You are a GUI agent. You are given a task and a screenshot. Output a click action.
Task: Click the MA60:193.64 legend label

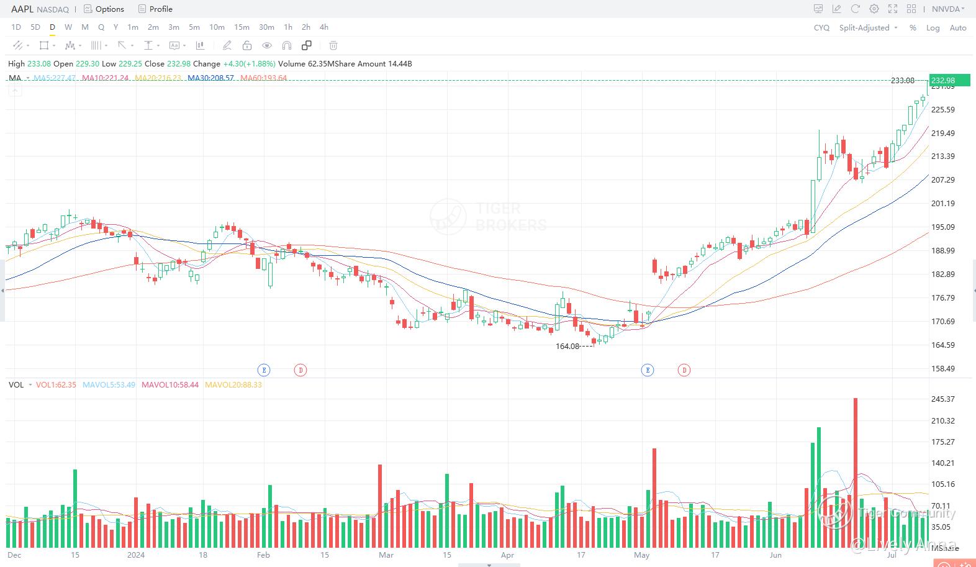pyautogui.click(x=263, y=78)
